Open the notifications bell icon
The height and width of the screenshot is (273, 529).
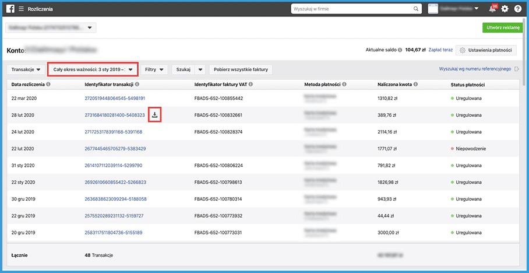click(x=492, y=9)
